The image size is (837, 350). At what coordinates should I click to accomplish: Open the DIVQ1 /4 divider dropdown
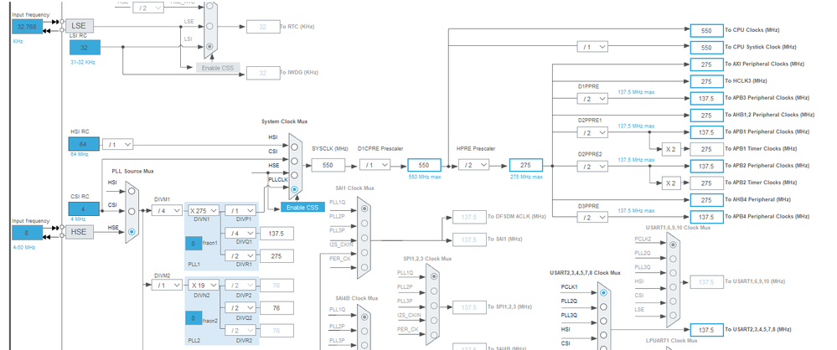(240, 233)
